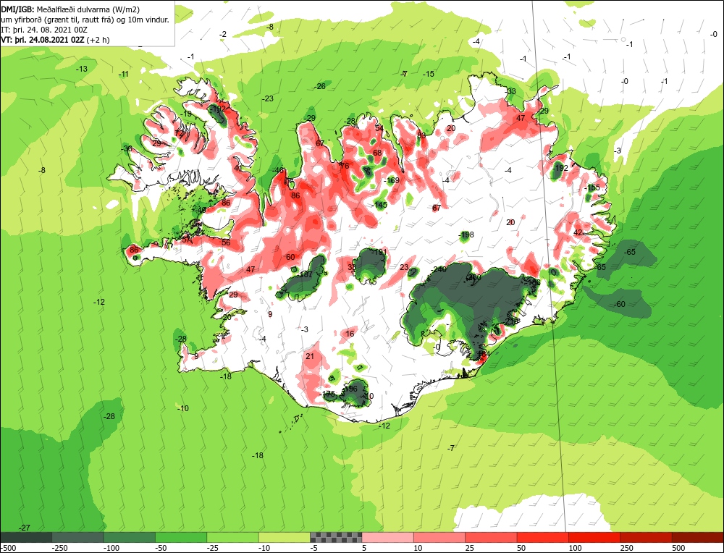
Task: Click the "76" value in the red area
Action: 345,166
